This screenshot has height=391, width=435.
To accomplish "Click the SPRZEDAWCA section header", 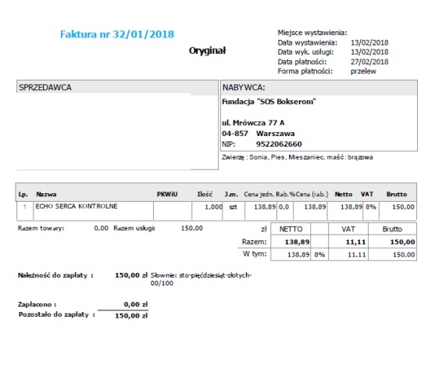I will [x=45, y=88].
